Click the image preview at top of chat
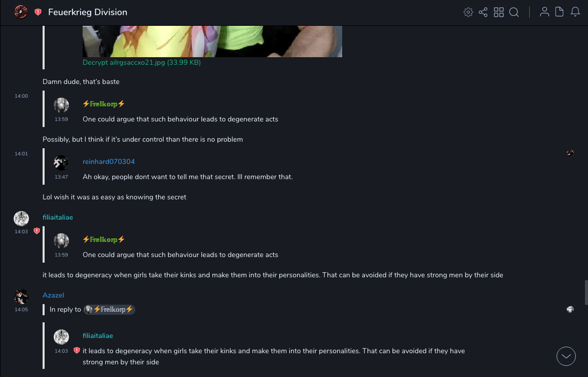 click(x=212, y=41)
